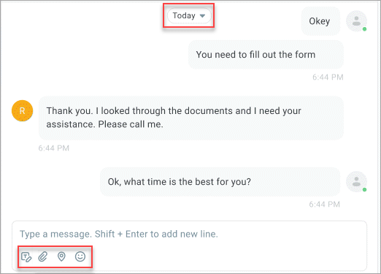
Task: Click the timestamp under the customer message
Action: (54, 148)
